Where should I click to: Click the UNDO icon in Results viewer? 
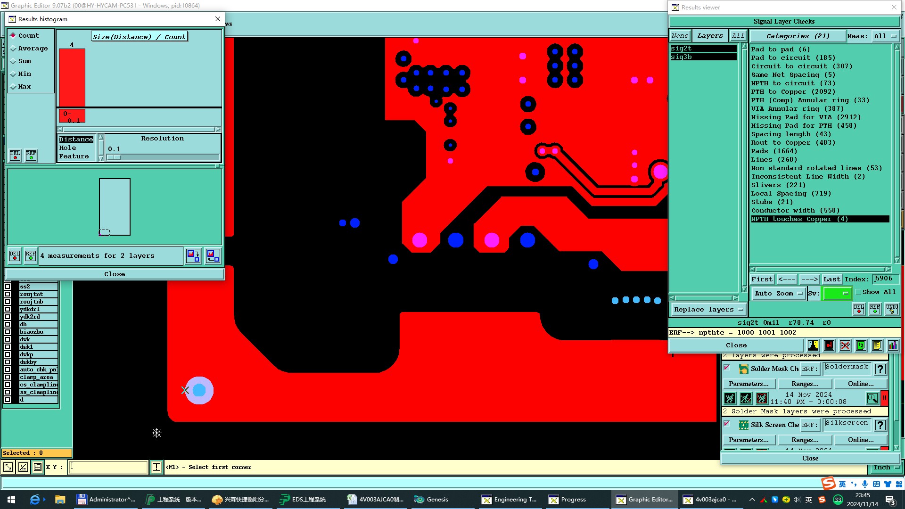point(891,309)
